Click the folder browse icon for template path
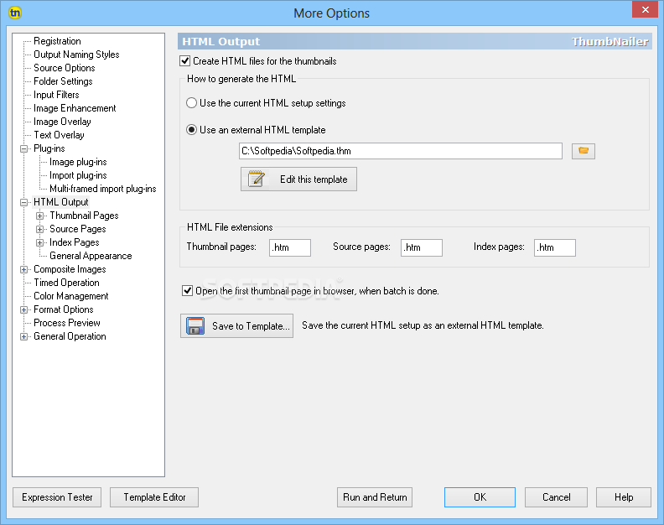 tap(584, 151)
